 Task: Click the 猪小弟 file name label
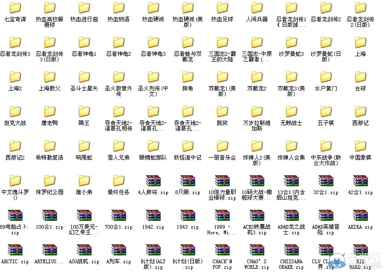click(x=84, y=192)
